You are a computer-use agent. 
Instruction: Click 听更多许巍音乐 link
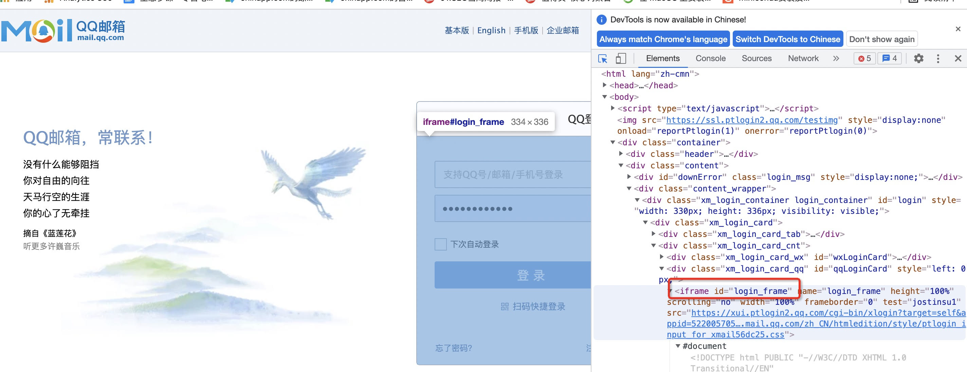click(51, 247)
